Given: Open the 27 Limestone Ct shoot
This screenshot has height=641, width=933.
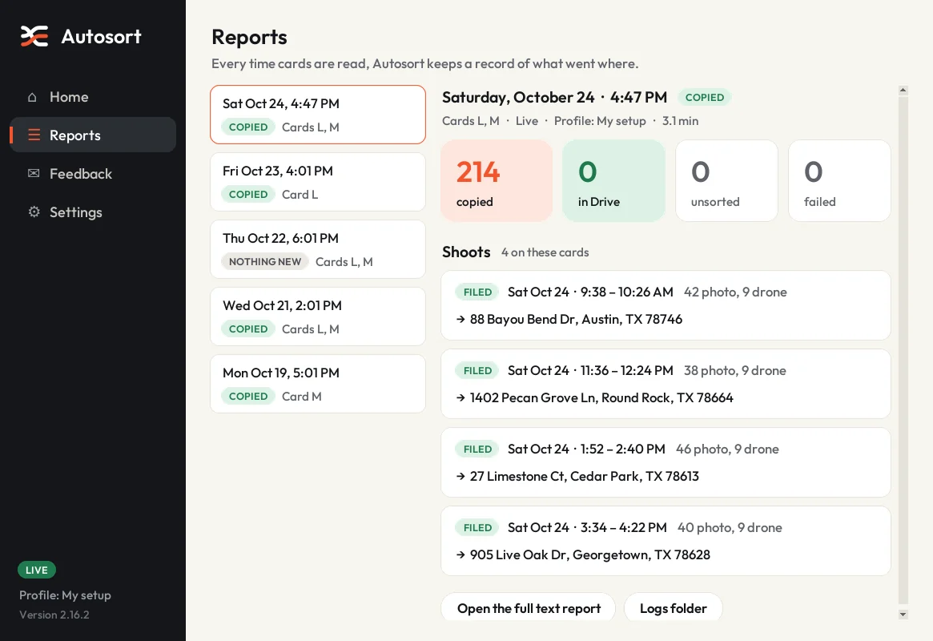Looking at the screenshot, I should click(666, 462).
